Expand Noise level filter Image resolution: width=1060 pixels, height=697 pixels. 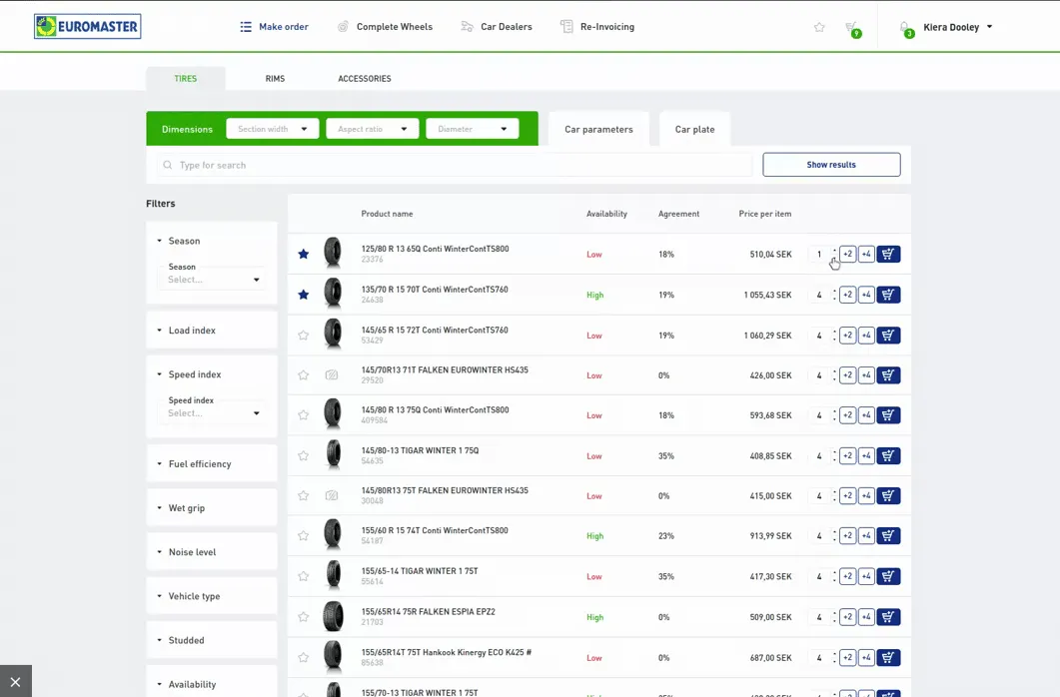212,552
